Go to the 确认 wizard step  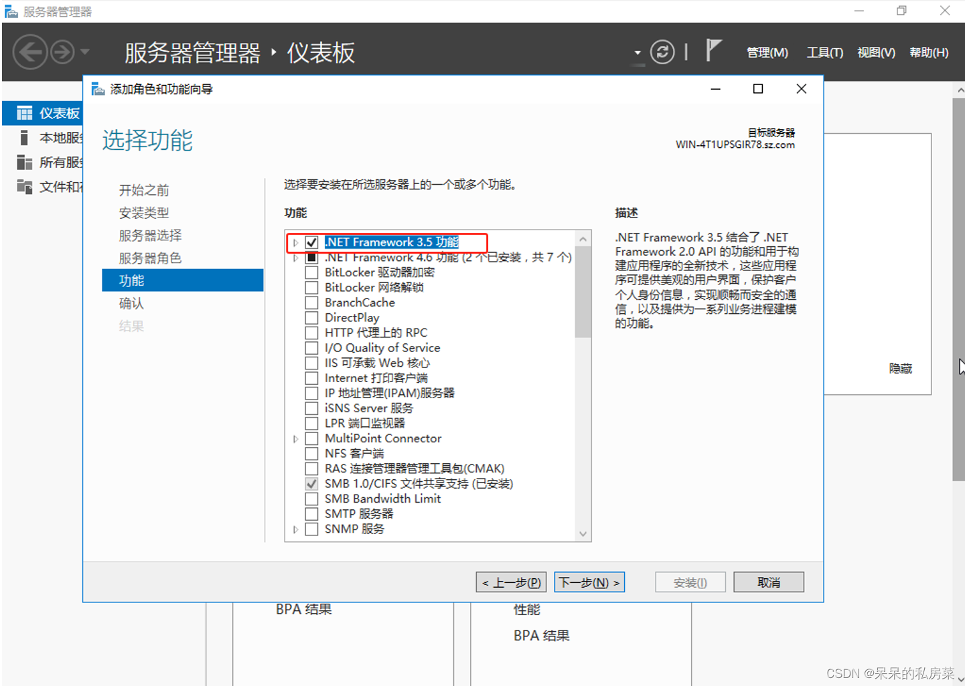[131, 303]
